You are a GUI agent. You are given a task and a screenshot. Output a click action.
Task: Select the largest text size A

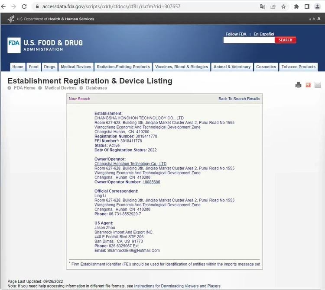319,19
